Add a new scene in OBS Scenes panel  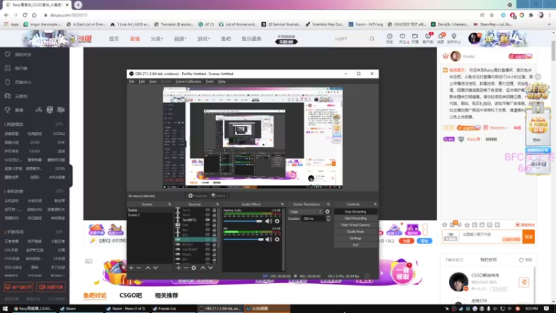click(131, 268)
